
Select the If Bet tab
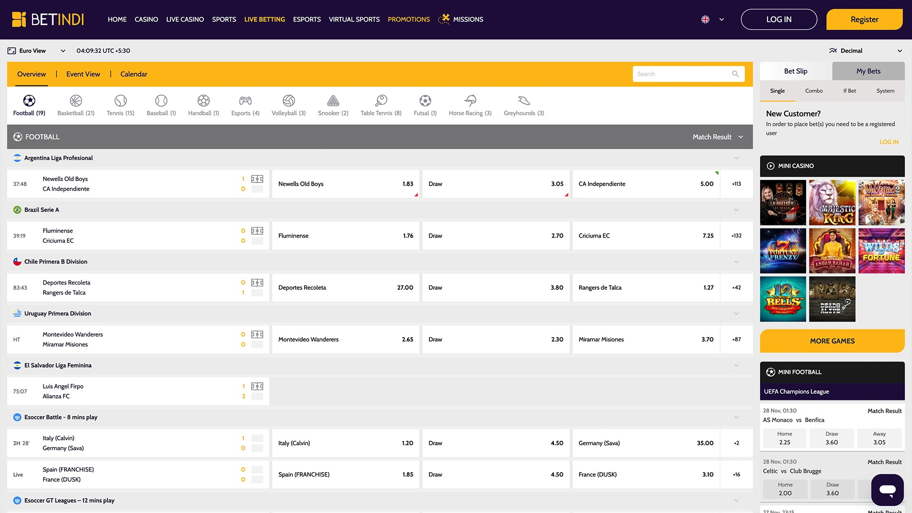(x=849, y=91)
